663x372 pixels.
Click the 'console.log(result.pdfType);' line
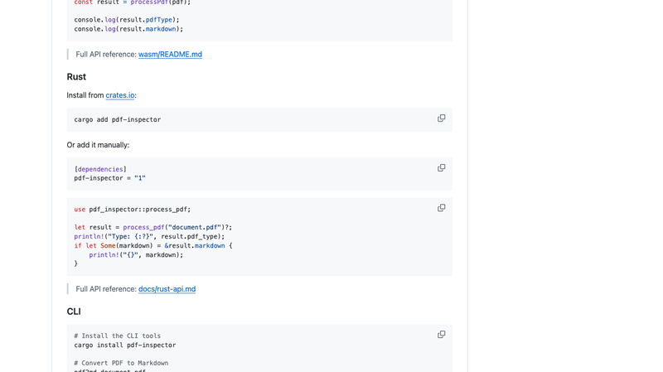pyautogui.click(x=127, y=20)
